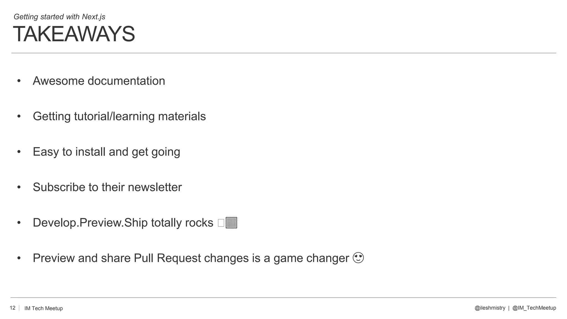Screen dimensions: 567x319
Task: Click the checkered glyph after totally rocks
Action: point(231,223)
